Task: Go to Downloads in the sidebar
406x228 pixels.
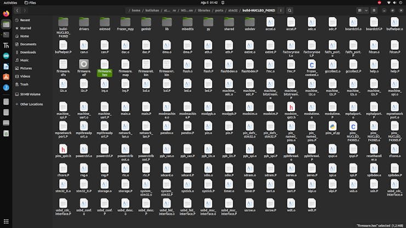Action: [28, 52]
